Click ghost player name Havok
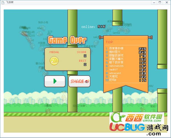Image resolution: width=171 pixels, height=138 pixels. click(48, 106)
